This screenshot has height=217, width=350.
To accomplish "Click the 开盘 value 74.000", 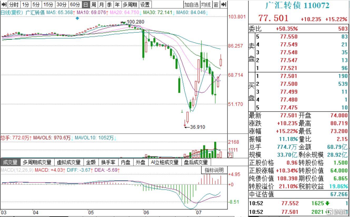I will click(x=339, y=115).
